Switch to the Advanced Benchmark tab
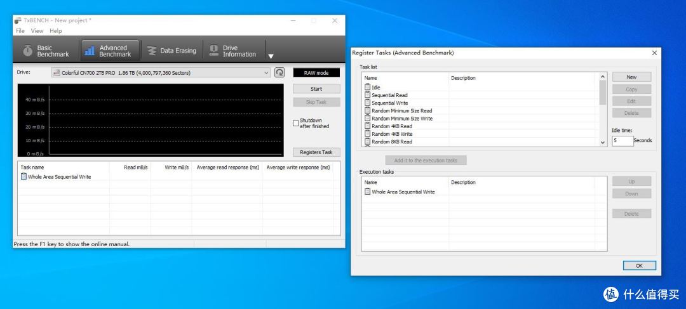The width and height of the screenshot is (686, 309). [x=109, y=51]
